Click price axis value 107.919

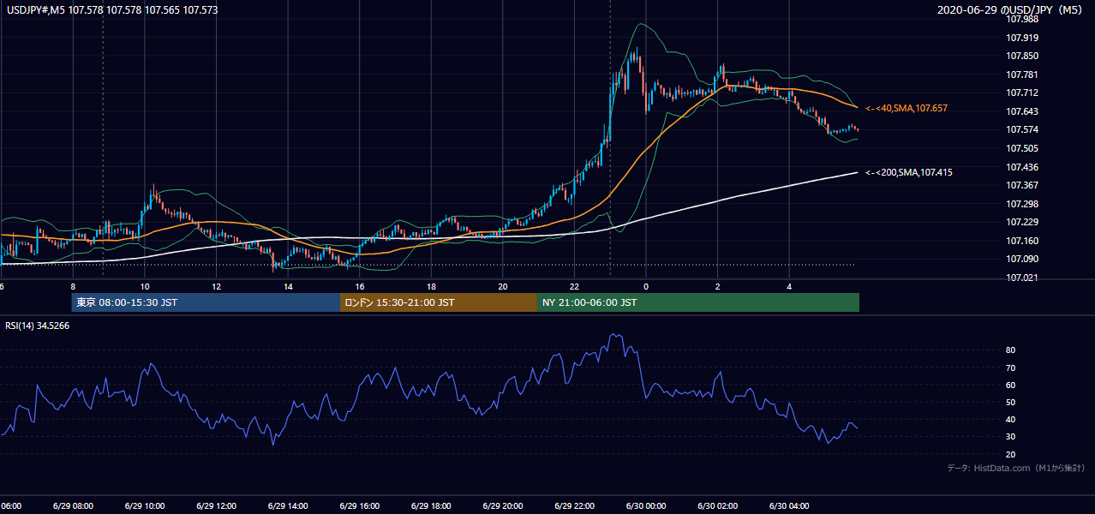[1022, 38]
